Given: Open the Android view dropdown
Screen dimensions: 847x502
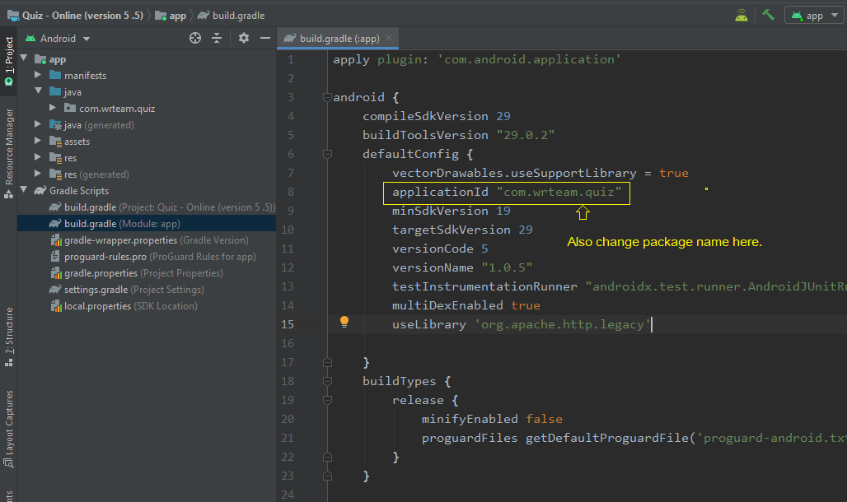Looking at the screenshot, I should (x=57, y=39).
